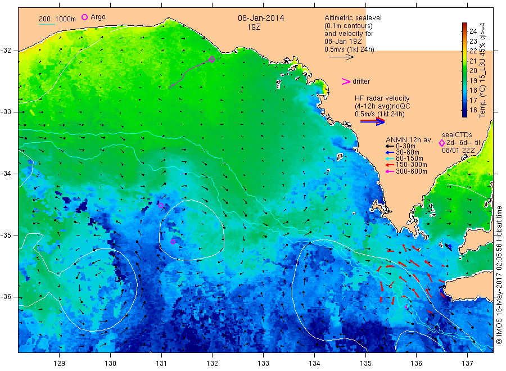Image resolution: width=506 pixels, height=371 pixels.
Task: Click the 'ANMN 12h av.' legend heading
Action: 409,140
